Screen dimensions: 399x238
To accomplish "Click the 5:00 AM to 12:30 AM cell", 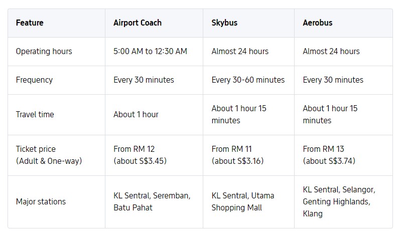I will click(150, 51).
